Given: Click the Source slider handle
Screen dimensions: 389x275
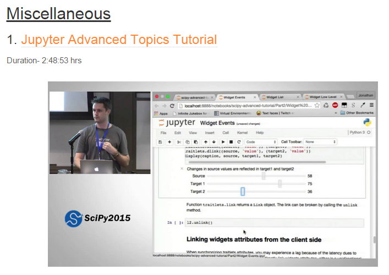Looking at the screenshot, I should point(264,176).
